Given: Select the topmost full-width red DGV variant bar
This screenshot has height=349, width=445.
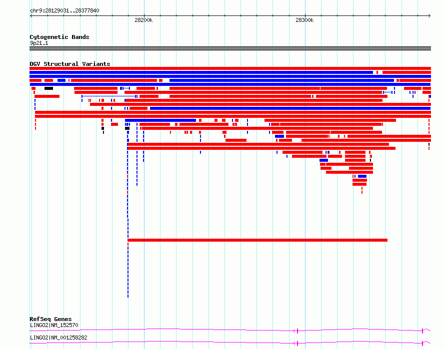Looking at the screenshot, I should pos(230,68).
